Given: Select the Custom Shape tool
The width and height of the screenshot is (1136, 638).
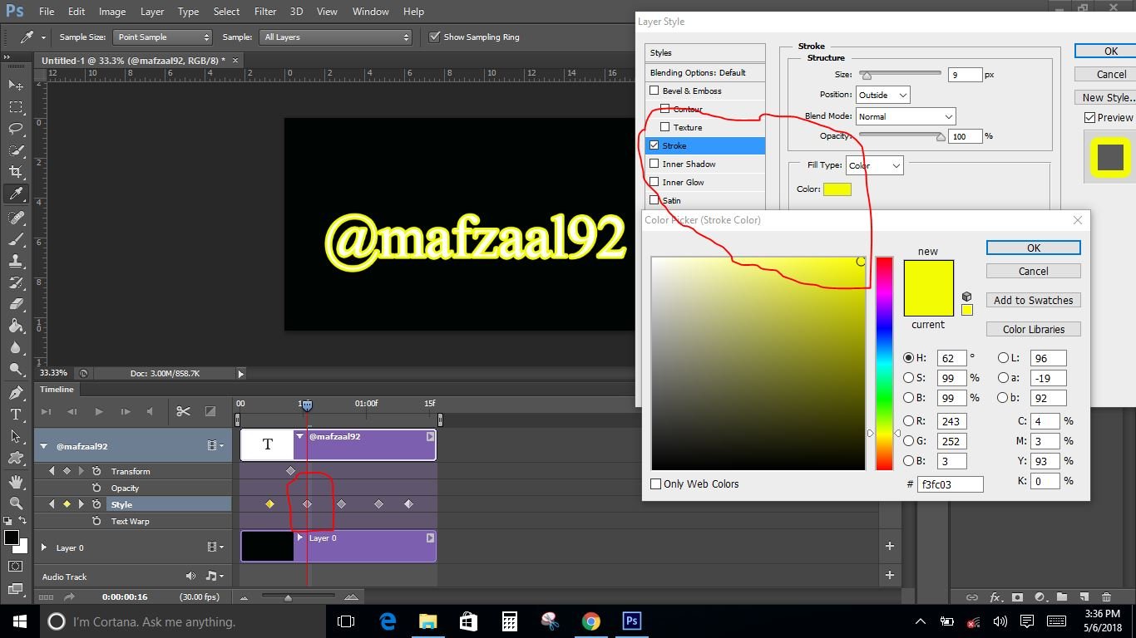Looking at the screenshot, I should [x=16, y=457].
